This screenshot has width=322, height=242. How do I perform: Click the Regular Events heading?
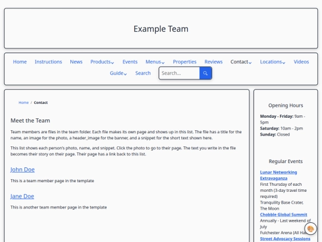coord(286,161)
